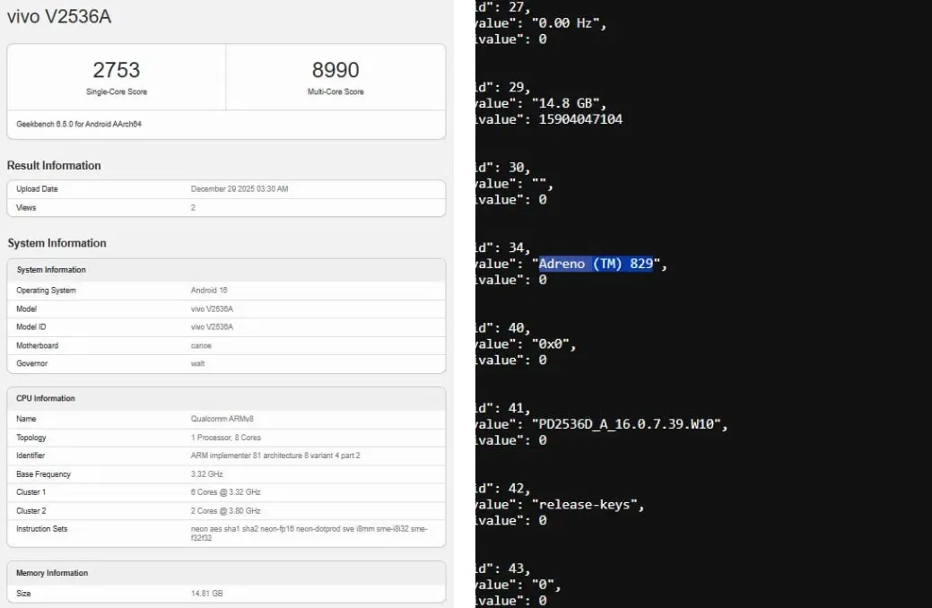Click the vivo V2536A page title

click(59, 17)
